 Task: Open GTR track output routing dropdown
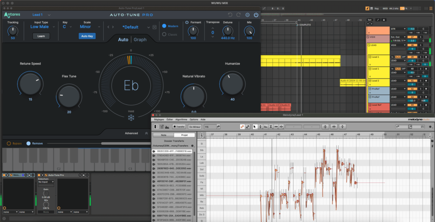(x=398, y=29)
